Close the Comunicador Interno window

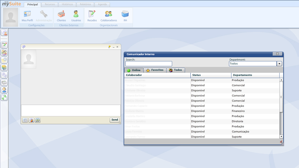[277, 54]
